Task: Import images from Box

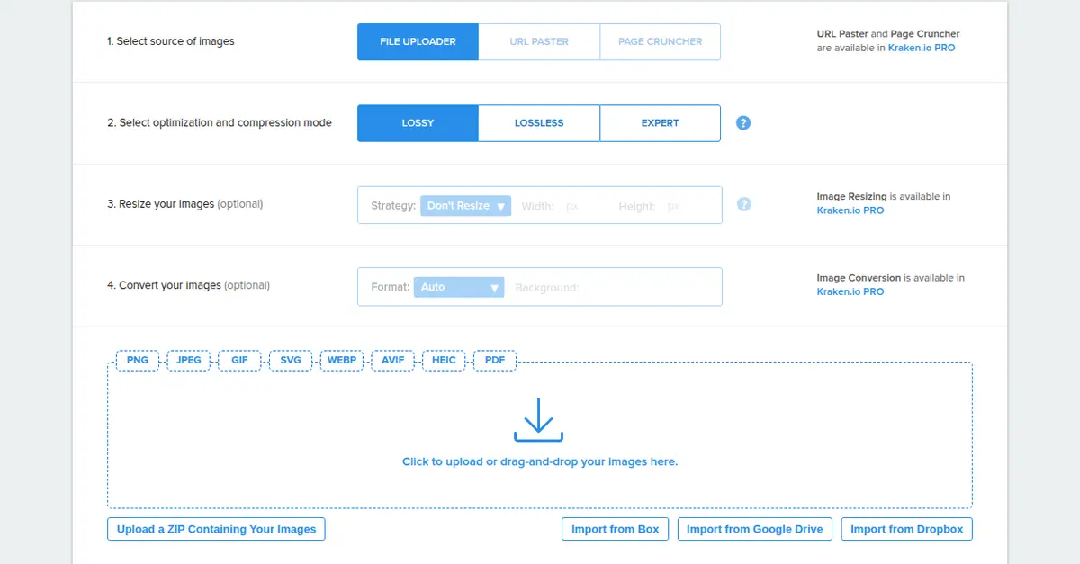Action: click(616, 529)
